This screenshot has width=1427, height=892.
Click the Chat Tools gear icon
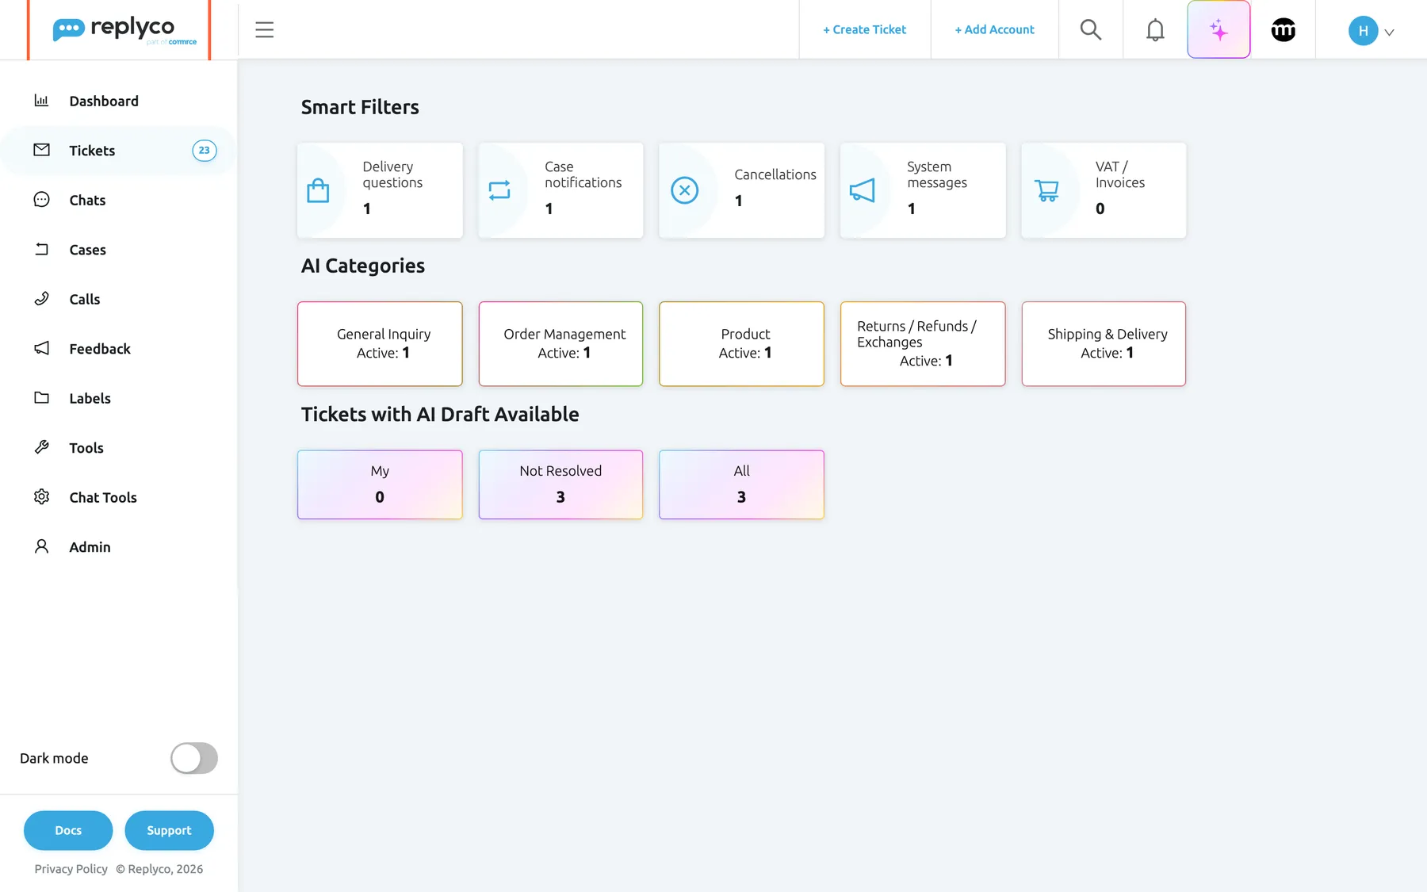tap(41, 497)
